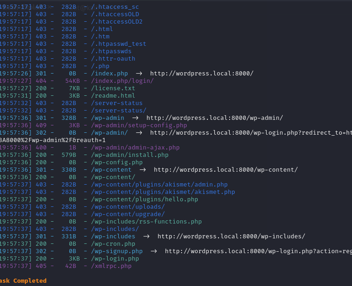
Task: Select the 7KB size of license.txt
Action: [74, 88]
